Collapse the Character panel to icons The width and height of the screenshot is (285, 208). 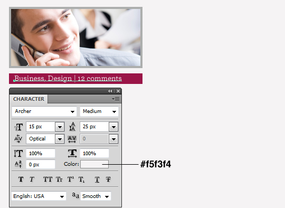point(110,91)
